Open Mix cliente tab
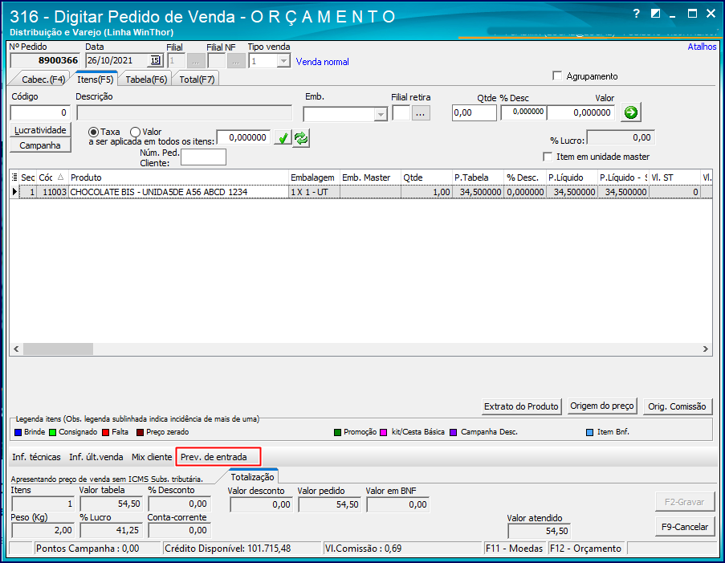This screenshot has height=563, width=725. point(152,457)
